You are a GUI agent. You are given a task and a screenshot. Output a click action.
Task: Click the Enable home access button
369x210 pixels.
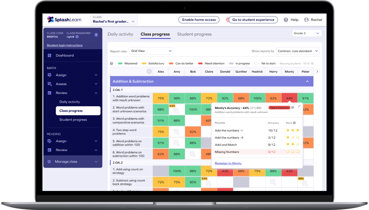click(x=199, y=20)
